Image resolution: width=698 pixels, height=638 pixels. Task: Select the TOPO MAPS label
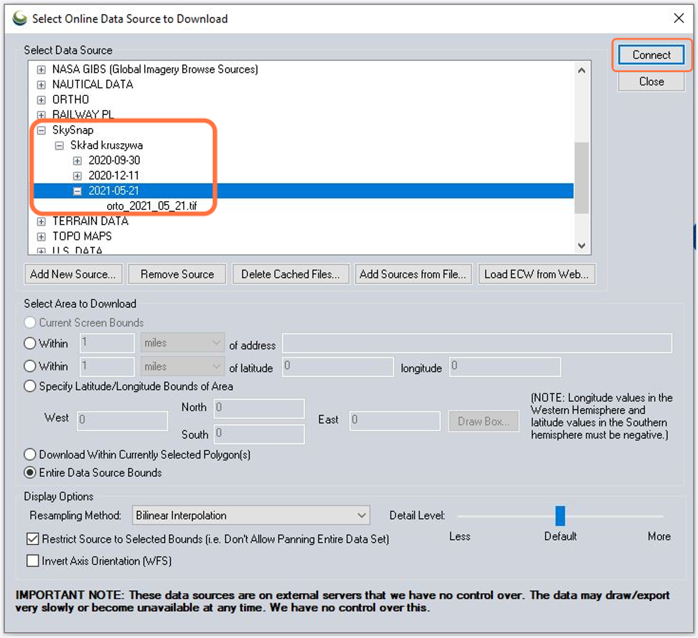click(x=82, y=236)
